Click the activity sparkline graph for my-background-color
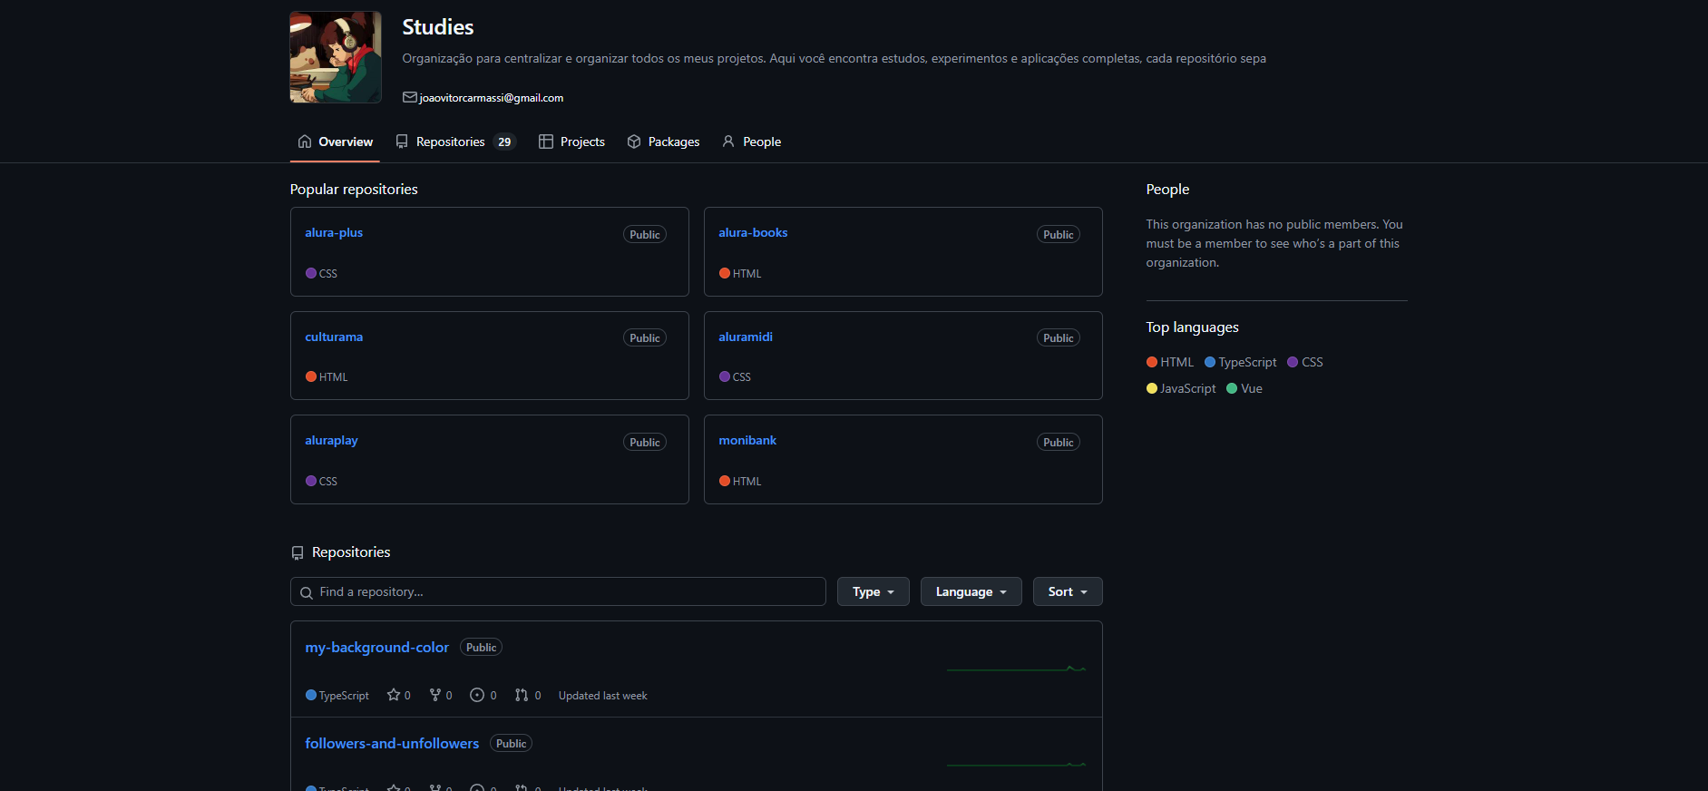Viewport: 1708px width, 791px height. click(x=1016, y=669)
